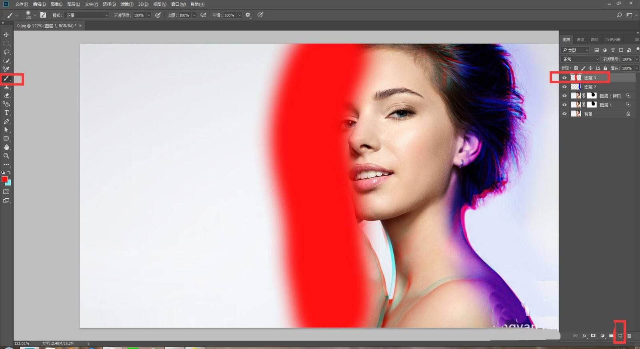This screenshot has width=640, height=349.
Task: Open the layer blend mode 正常 dropdown
Action: click(x=580, y=59)
